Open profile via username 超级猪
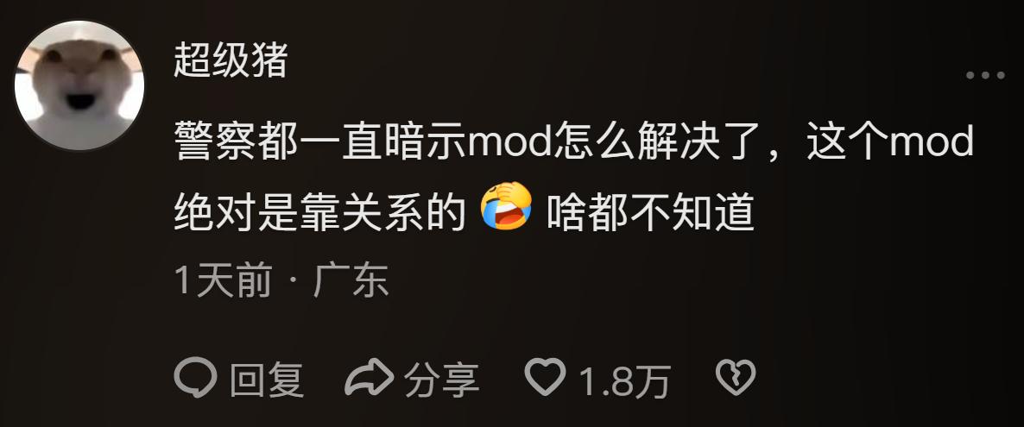 click(231, 61)
